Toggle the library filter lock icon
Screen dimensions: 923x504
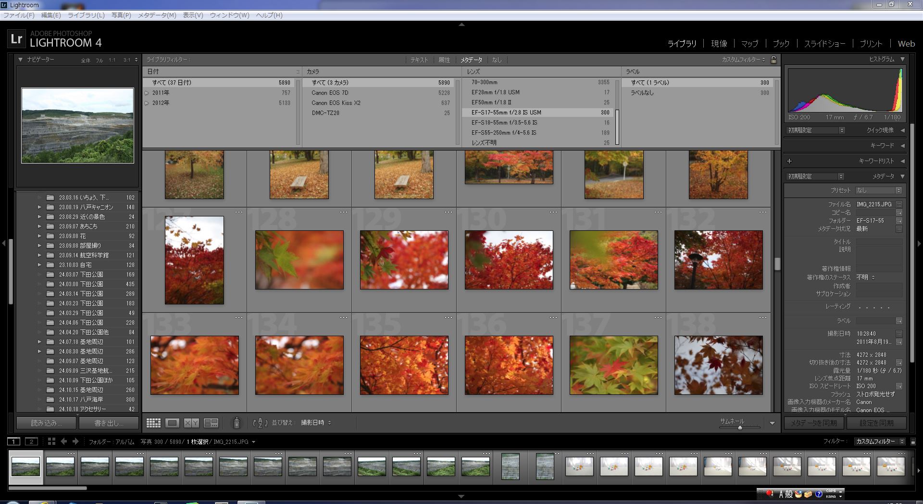773,60
